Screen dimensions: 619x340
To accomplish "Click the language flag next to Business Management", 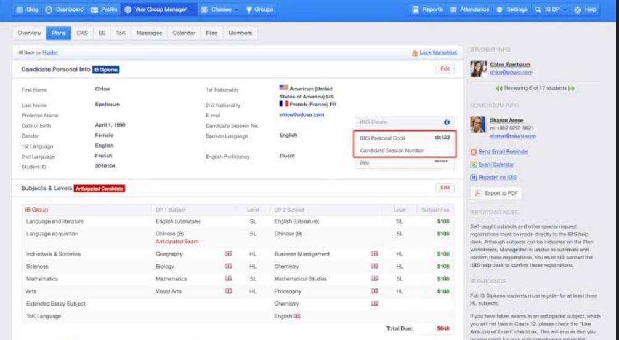I will (x=374, y=253).
